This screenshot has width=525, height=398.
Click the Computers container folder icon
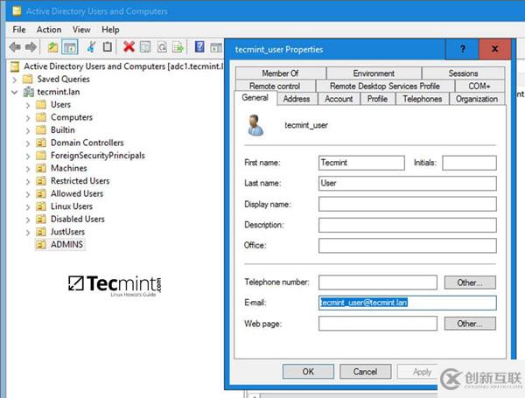pyautogui.click(x=41, y=117)
